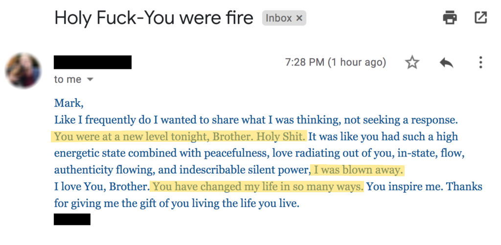Click the Inbox label chip
501x245 pixels.
(278, 19)
